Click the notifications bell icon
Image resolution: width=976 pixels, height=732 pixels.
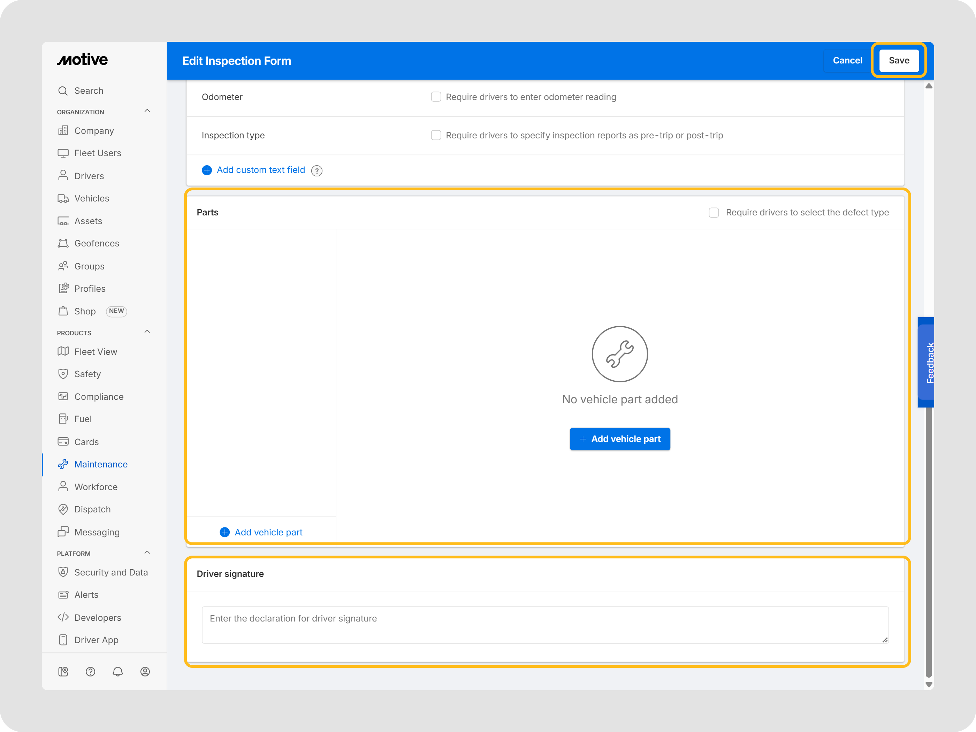[118, 672]
